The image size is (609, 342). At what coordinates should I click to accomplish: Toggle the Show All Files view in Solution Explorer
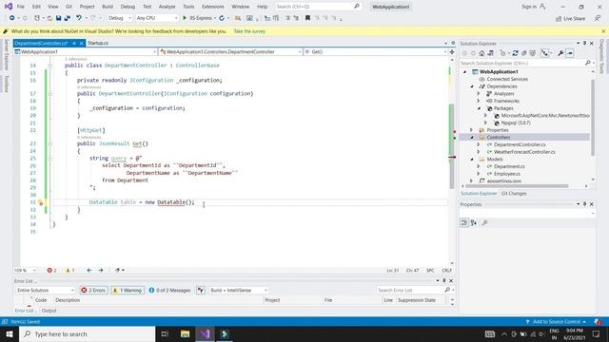click(533, 53)
